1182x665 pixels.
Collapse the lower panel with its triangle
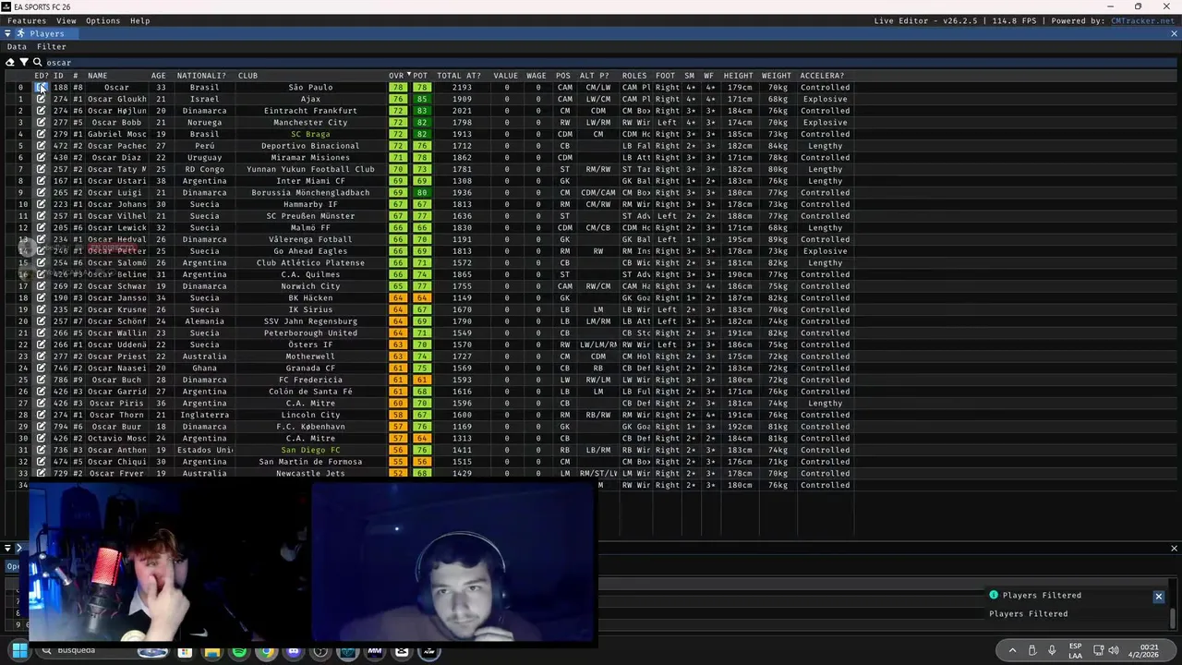point(7,548)
